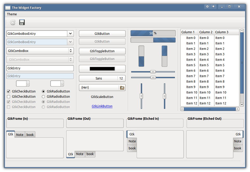Screen dimensions: 250x172
Task: Click the window menu icon in title bar
Action: [8, 8]
